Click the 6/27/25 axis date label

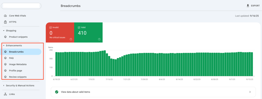[74, 79]
